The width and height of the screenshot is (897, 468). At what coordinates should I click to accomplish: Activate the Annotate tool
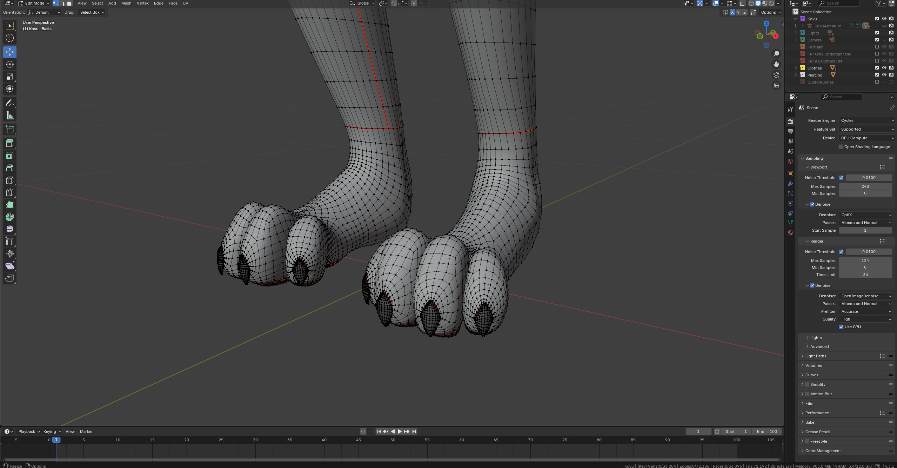coord(10,103)
